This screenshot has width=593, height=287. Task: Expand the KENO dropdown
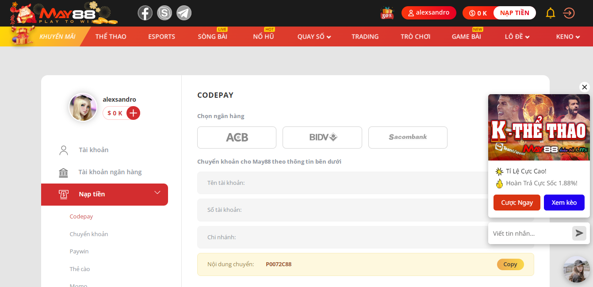coord(568,37)
